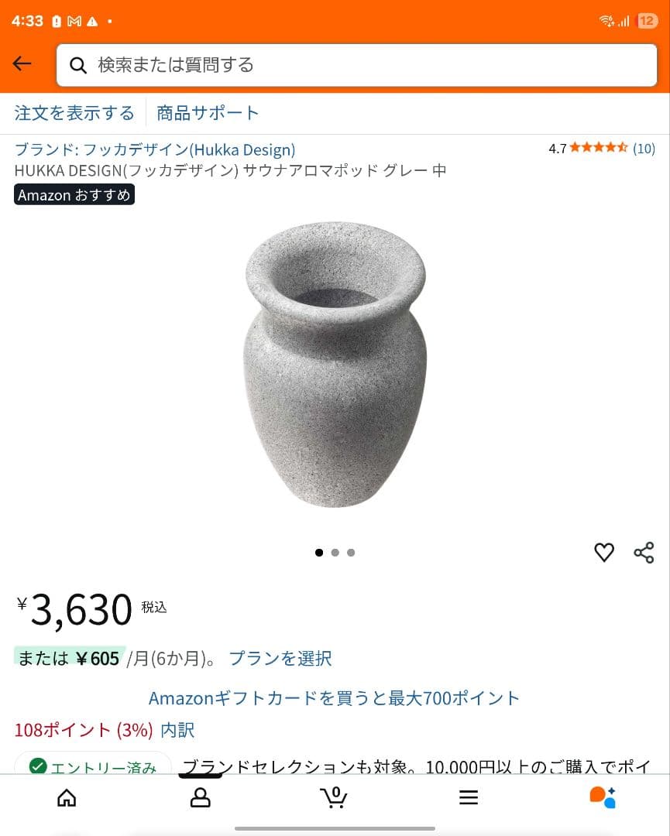Open 商品サポート tab
This screenshot has height=836, width=670.
click(x=208, y=113)
